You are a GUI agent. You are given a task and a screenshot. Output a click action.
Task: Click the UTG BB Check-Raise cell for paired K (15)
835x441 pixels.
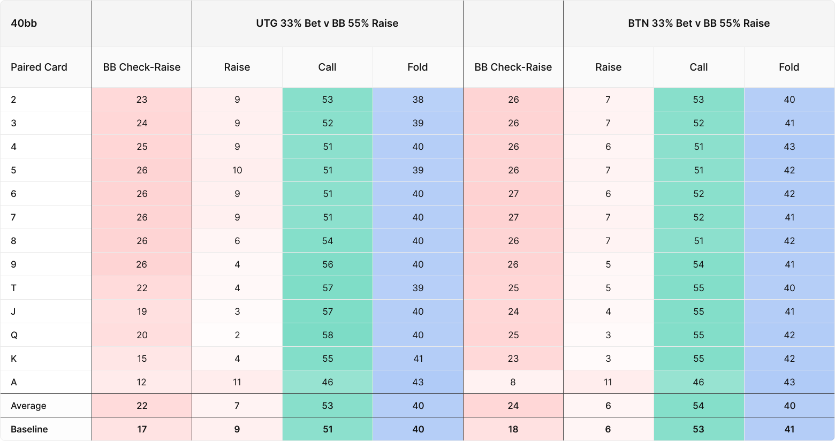pyautogui.click(x=142, y=359)
